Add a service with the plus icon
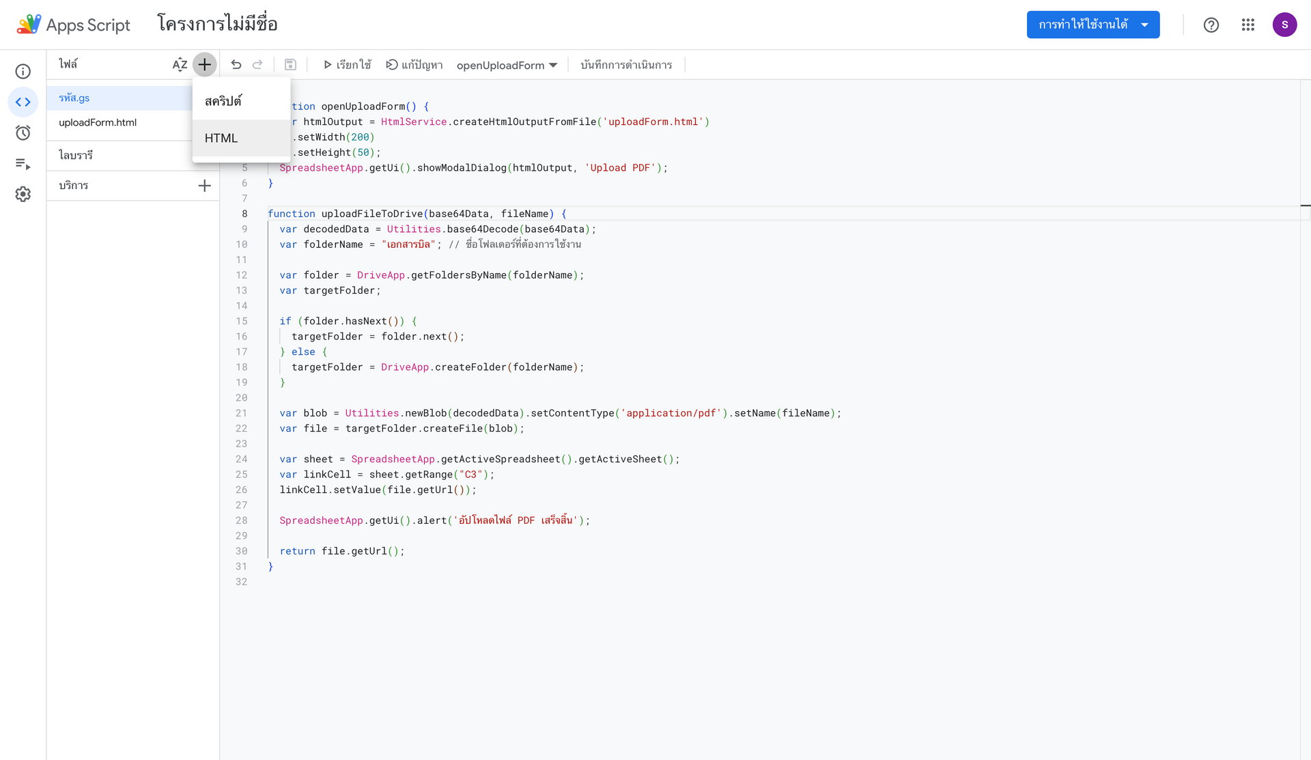Image resolution: width=1311 pixels, height=760 pixels. click(204, 186)
